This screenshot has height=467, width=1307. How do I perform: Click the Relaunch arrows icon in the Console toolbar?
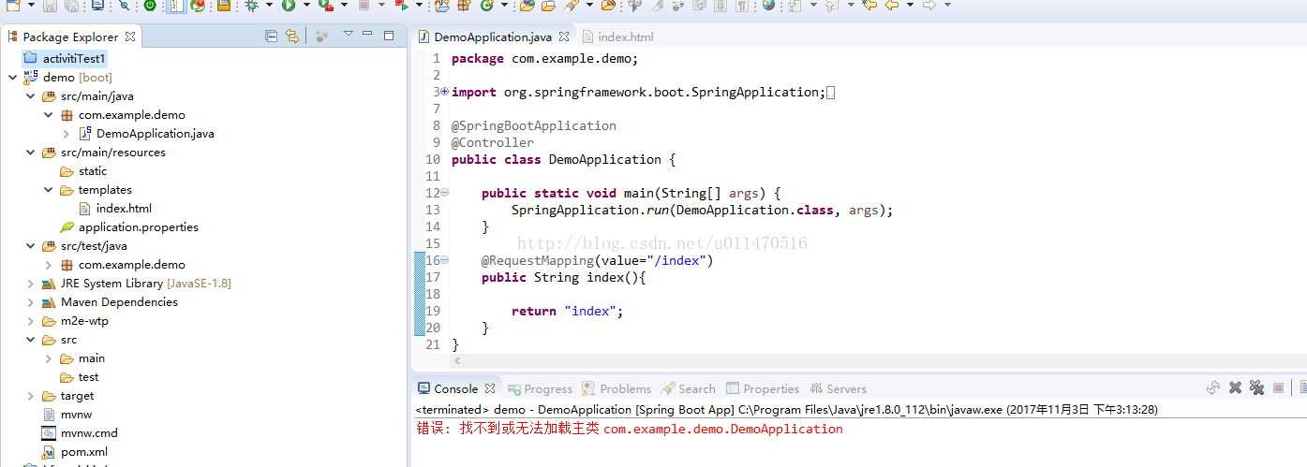pyautogui.click(x=1213, y=387)
